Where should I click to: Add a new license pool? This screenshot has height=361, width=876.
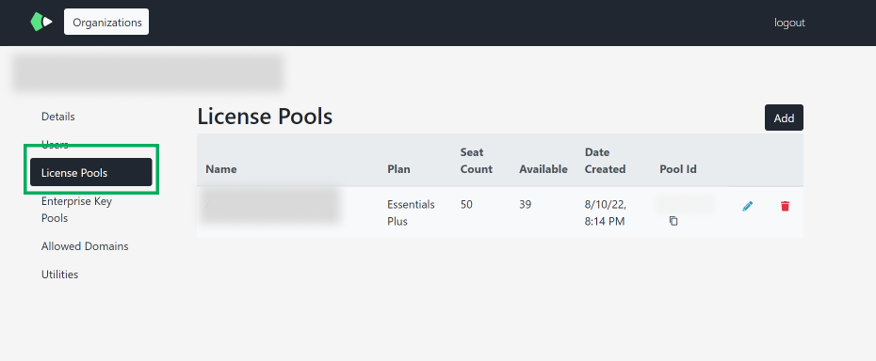pos(784,118)
